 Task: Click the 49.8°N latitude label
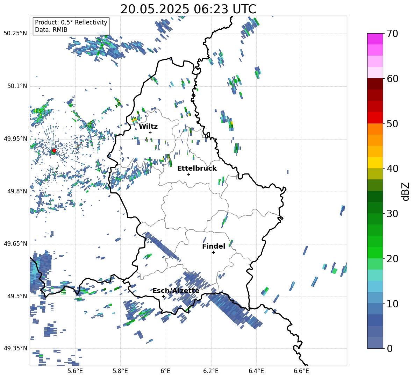pyautogui.click(x=17, y=191)
